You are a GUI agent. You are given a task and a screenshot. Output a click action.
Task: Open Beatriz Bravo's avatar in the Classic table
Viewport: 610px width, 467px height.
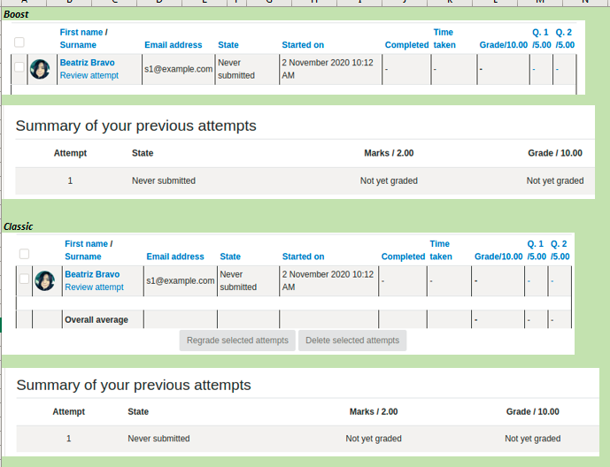tap(45, 281)
